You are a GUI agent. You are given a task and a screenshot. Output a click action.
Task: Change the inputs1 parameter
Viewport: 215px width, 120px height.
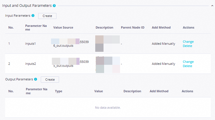tap(188, 42)
